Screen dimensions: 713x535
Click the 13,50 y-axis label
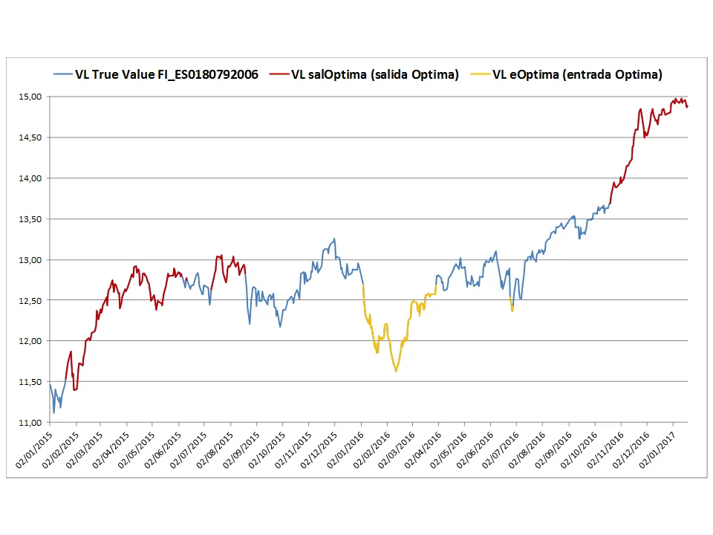click(x=30, y=219)
